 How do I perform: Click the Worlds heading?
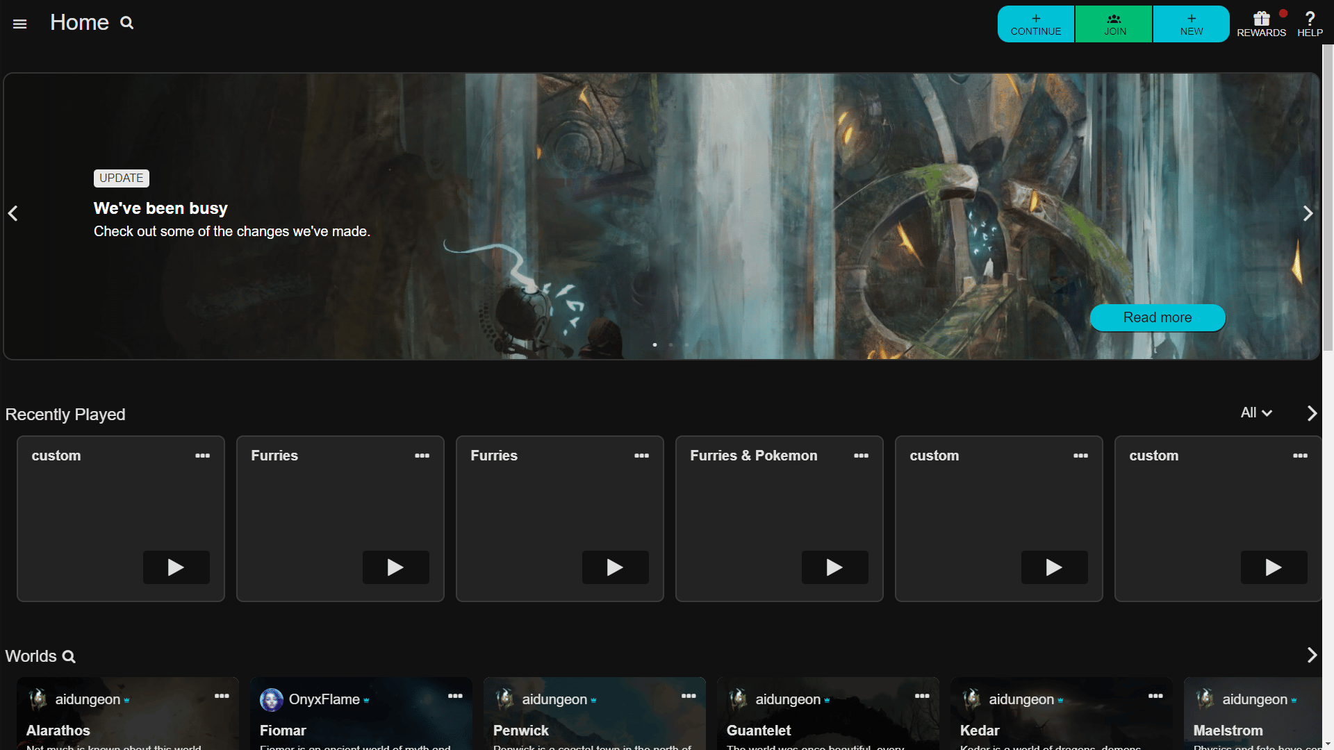pyautogui.click(x=31, y=656)
